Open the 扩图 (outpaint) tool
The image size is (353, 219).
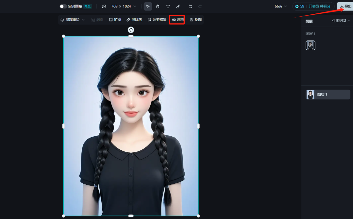115,19
